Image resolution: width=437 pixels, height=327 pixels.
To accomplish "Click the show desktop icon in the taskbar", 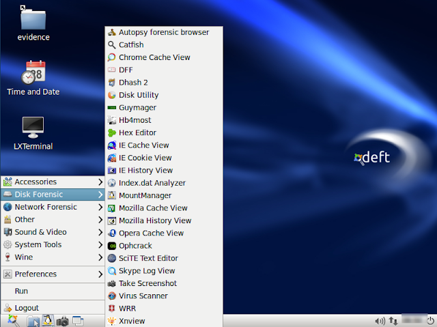I will point(78,321).
